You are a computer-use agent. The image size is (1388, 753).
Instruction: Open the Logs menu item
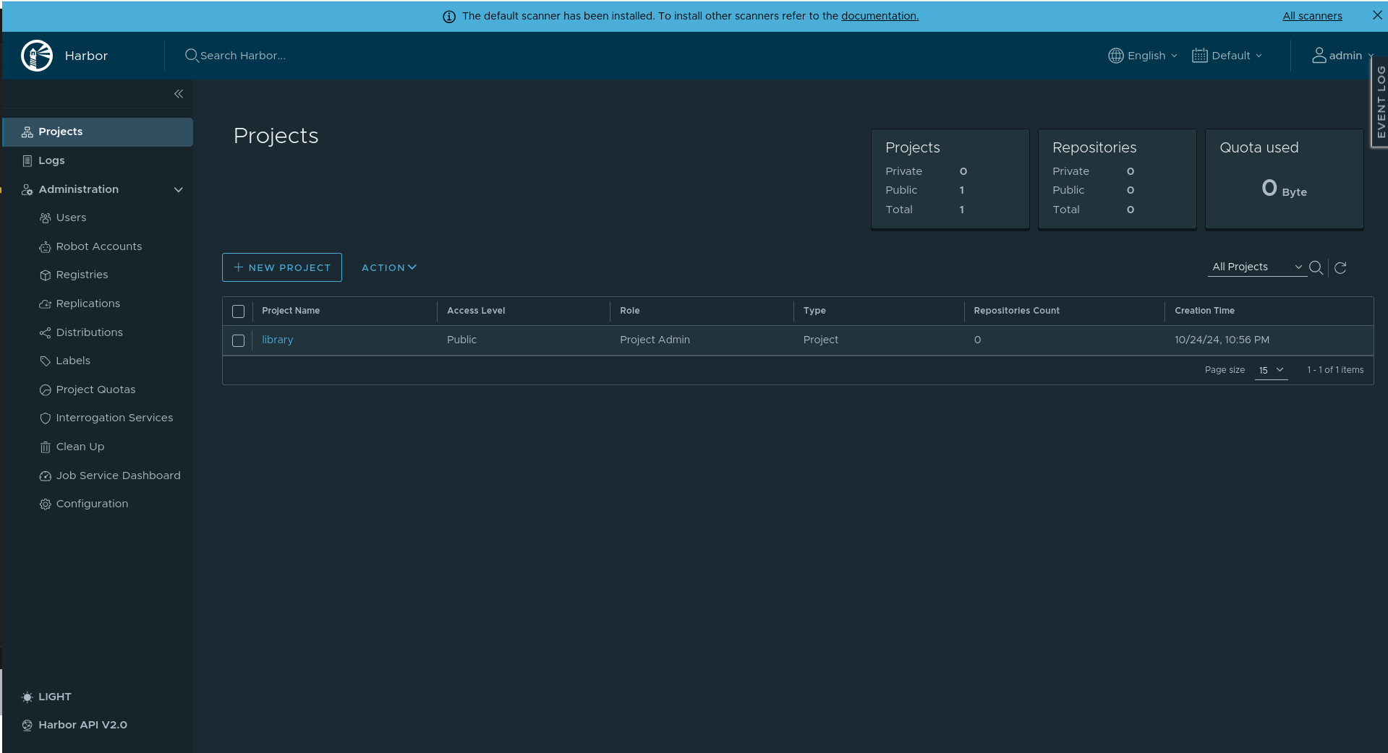coord(51,160)
